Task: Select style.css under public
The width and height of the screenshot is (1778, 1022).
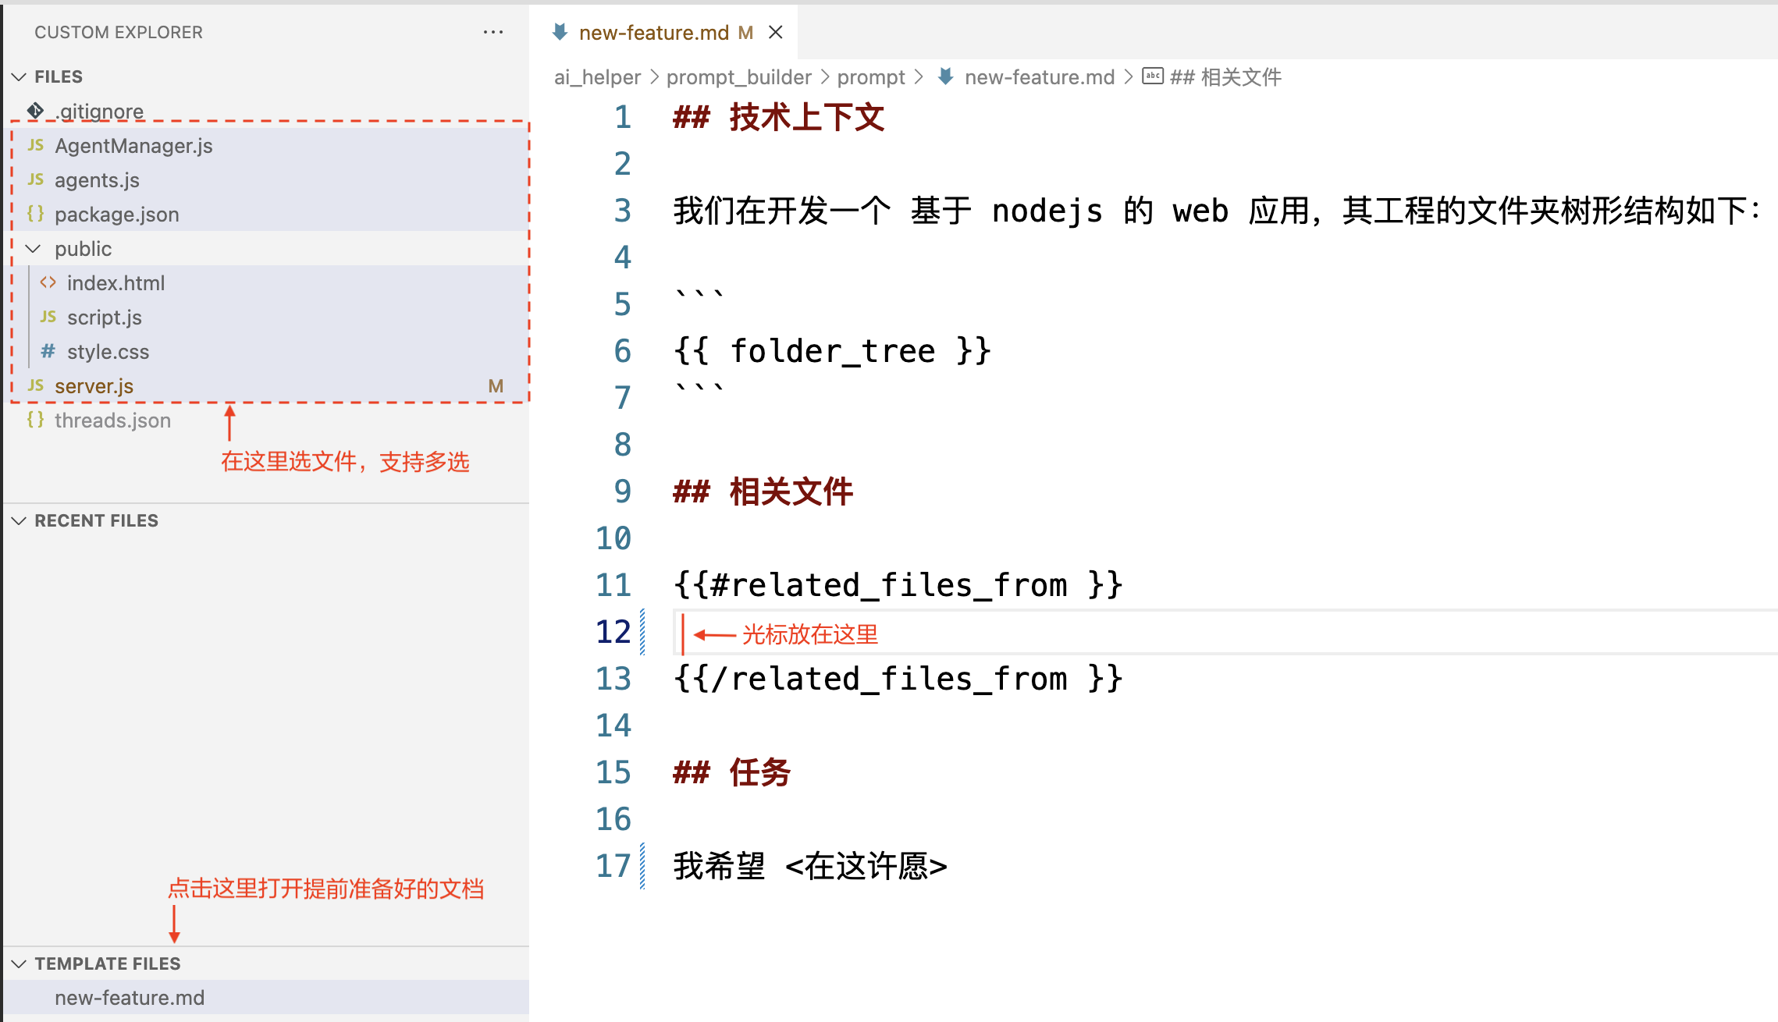Action: point(266,352)
